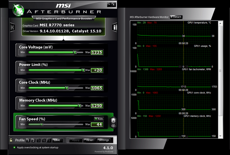Viewport: 230px width, 155px height.
Task: Click the Reset button
Action: click(90, 140)
